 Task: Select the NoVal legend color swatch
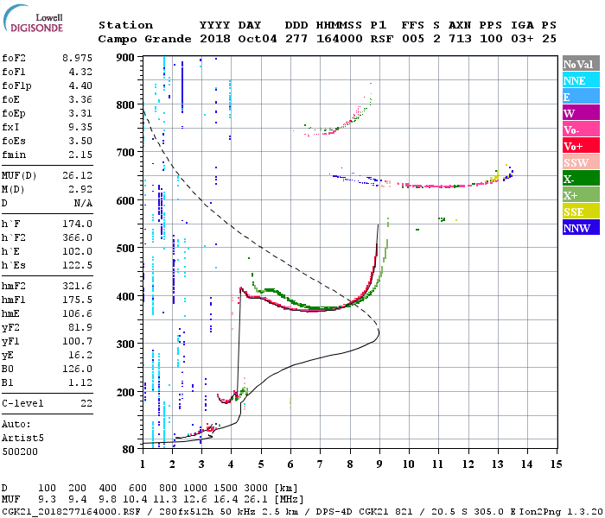581,64
